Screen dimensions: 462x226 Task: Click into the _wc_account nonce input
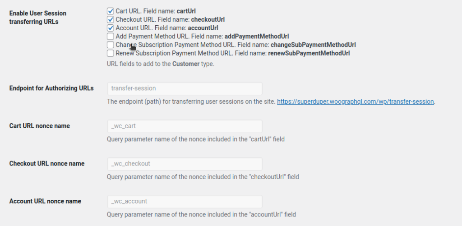click(185, 201)
